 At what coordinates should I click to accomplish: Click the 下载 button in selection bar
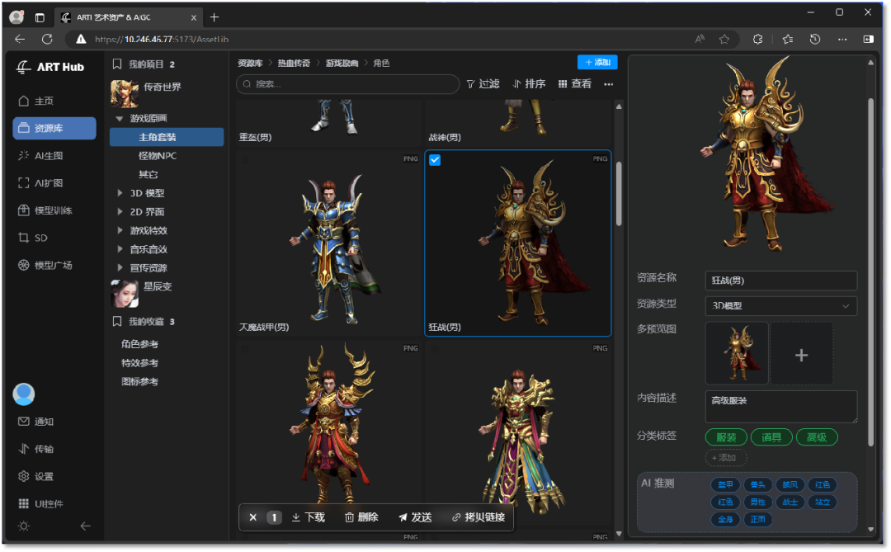point(308,517)
